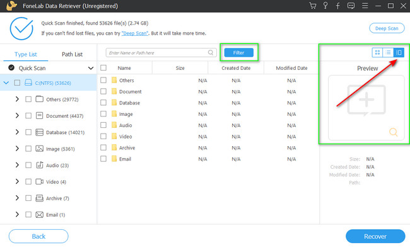The image size is (410, 250).
Task: Collapse the C:(NTFS) tree node
Action: coord(6,82)
